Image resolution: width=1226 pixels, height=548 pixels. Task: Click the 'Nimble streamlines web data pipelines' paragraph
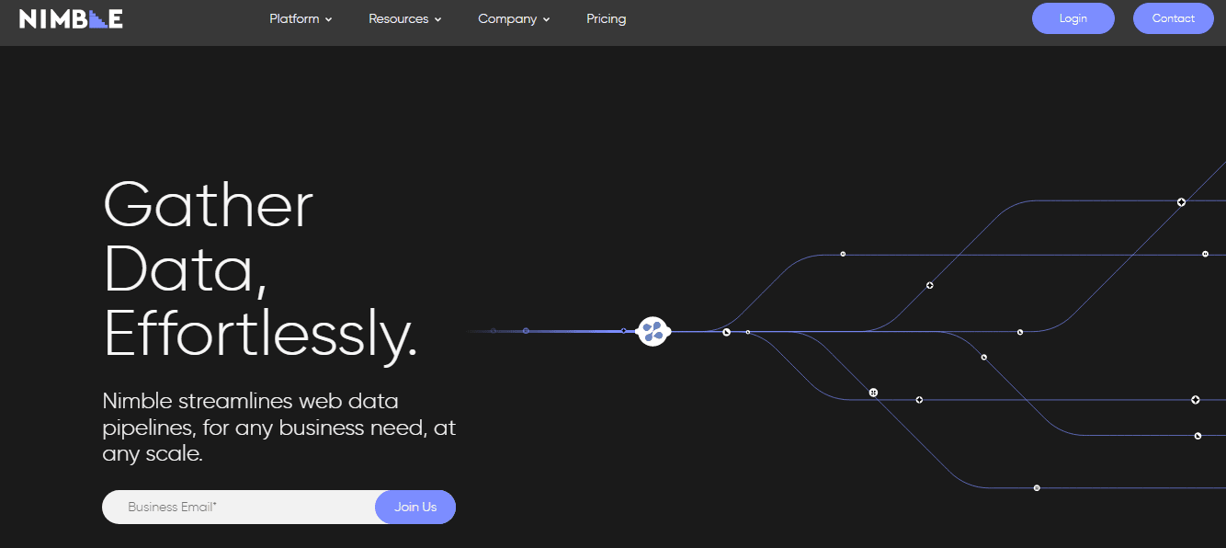tap(278, 428)
